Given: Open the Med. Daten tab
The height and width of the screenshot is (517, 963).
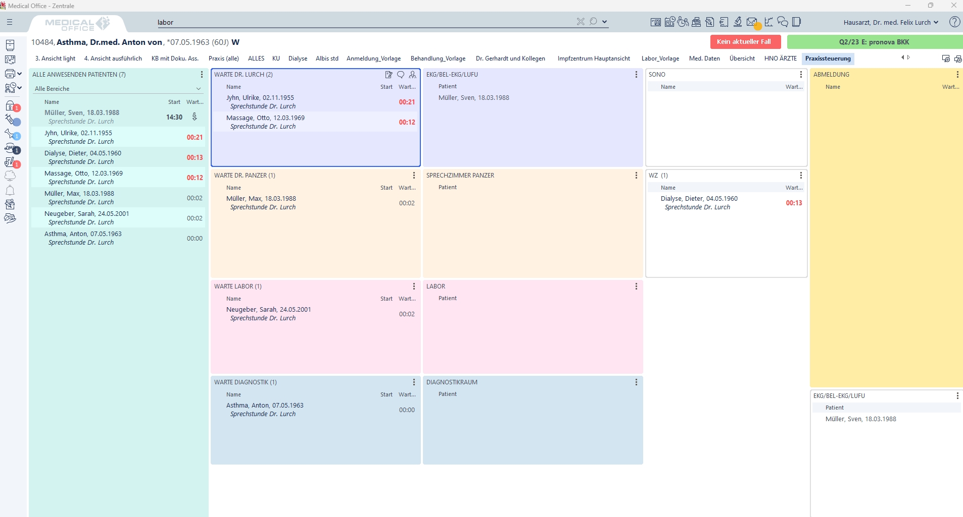Looking at the screenshot, I should coord(704,59).
